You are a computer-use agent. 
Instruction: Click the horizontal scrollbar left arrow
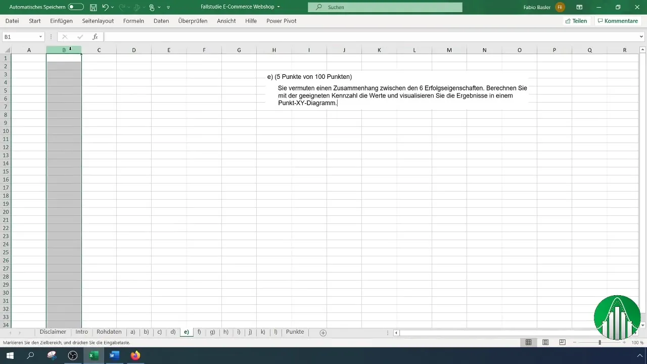(396, 333)
